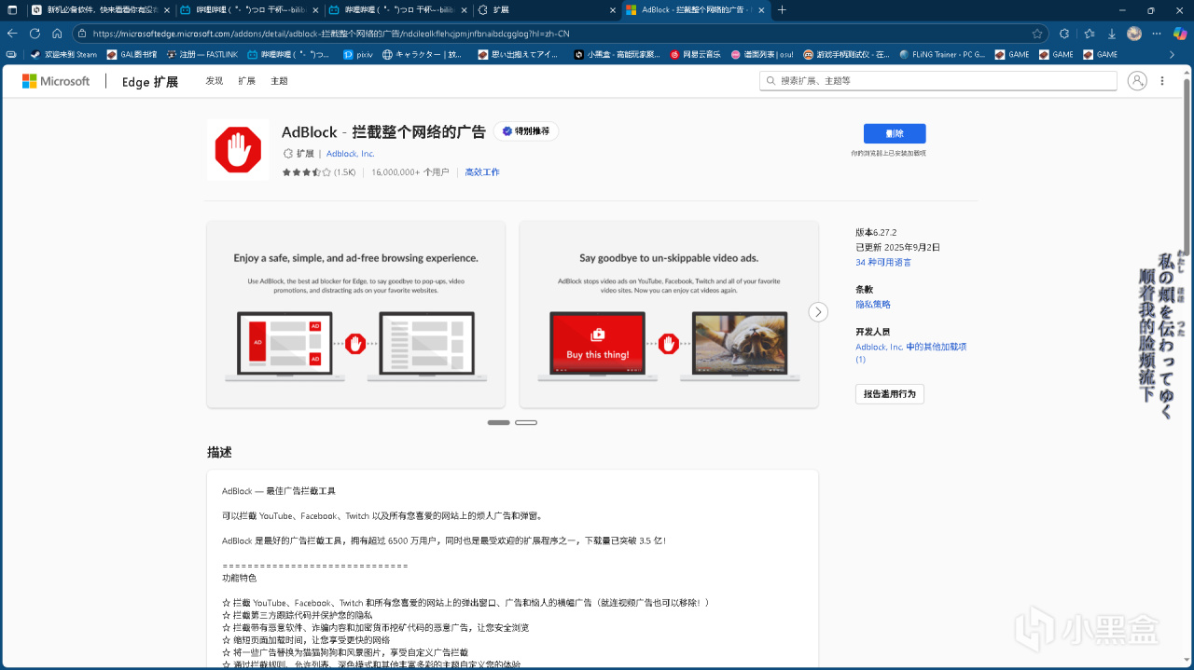This screenshot has width=1194, height=670.
Task: Open the un-skippable video ads screenshot
Action: (x=669, y=314)
